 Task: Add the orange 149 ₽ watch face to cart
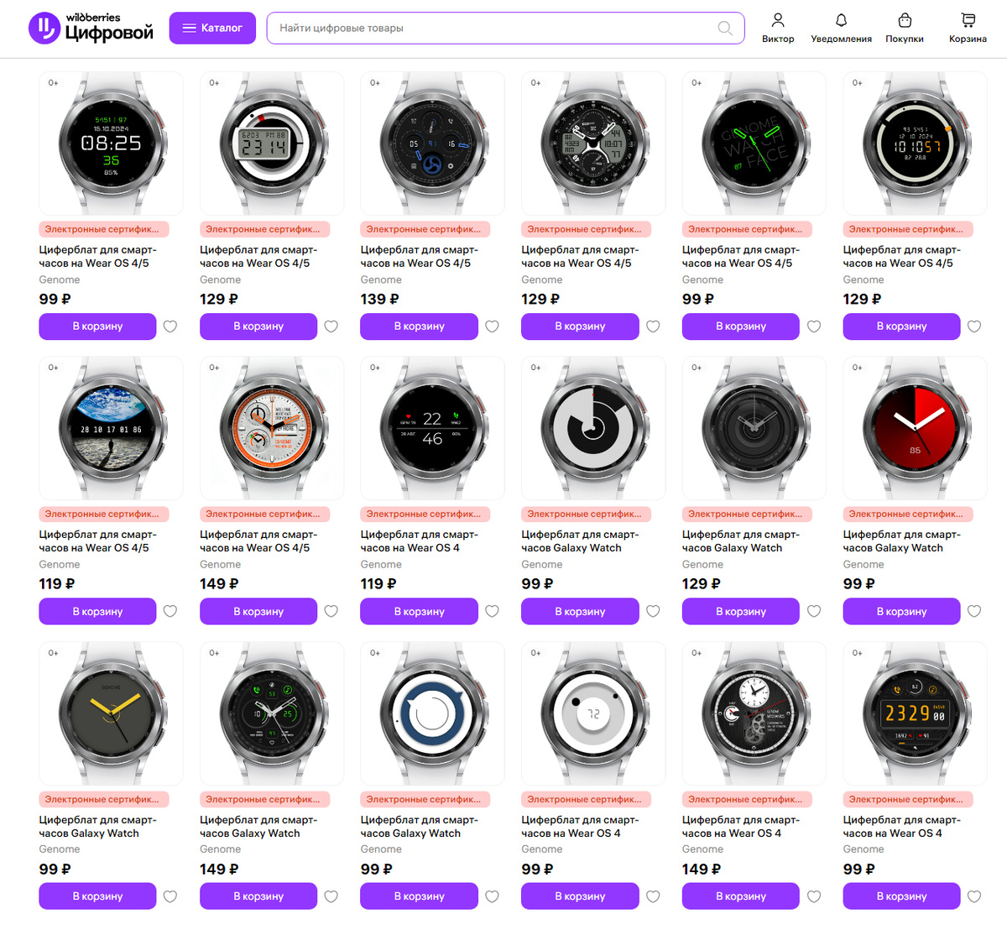258,611
